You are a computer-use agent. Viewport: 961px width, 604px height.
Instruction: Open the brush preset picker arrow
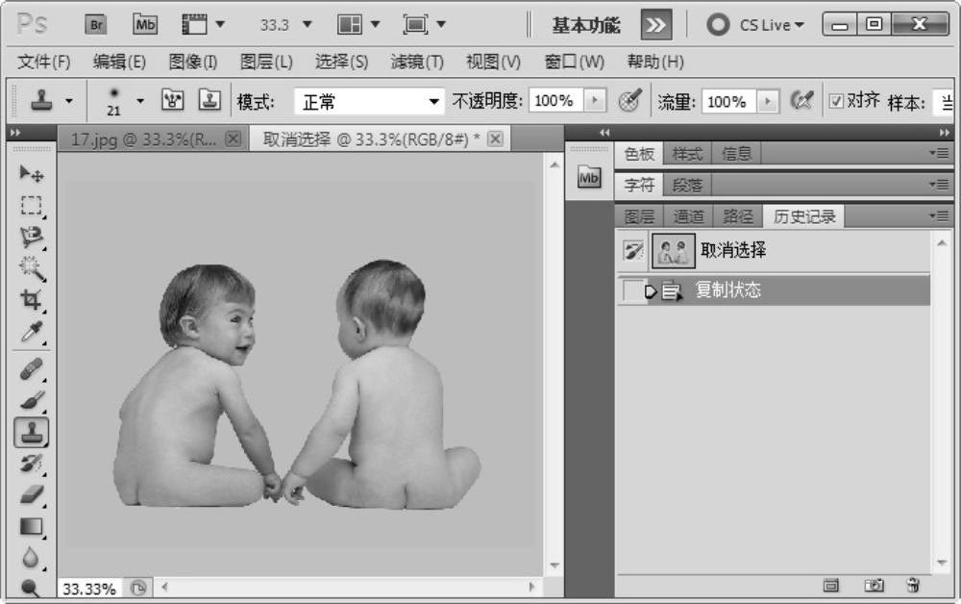point(140,100)
